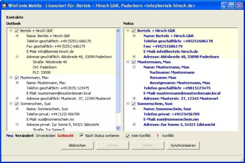Toggle the Kein Konflikt checkbox
This screenshot has height=163, width=245.
coord(128,135)
